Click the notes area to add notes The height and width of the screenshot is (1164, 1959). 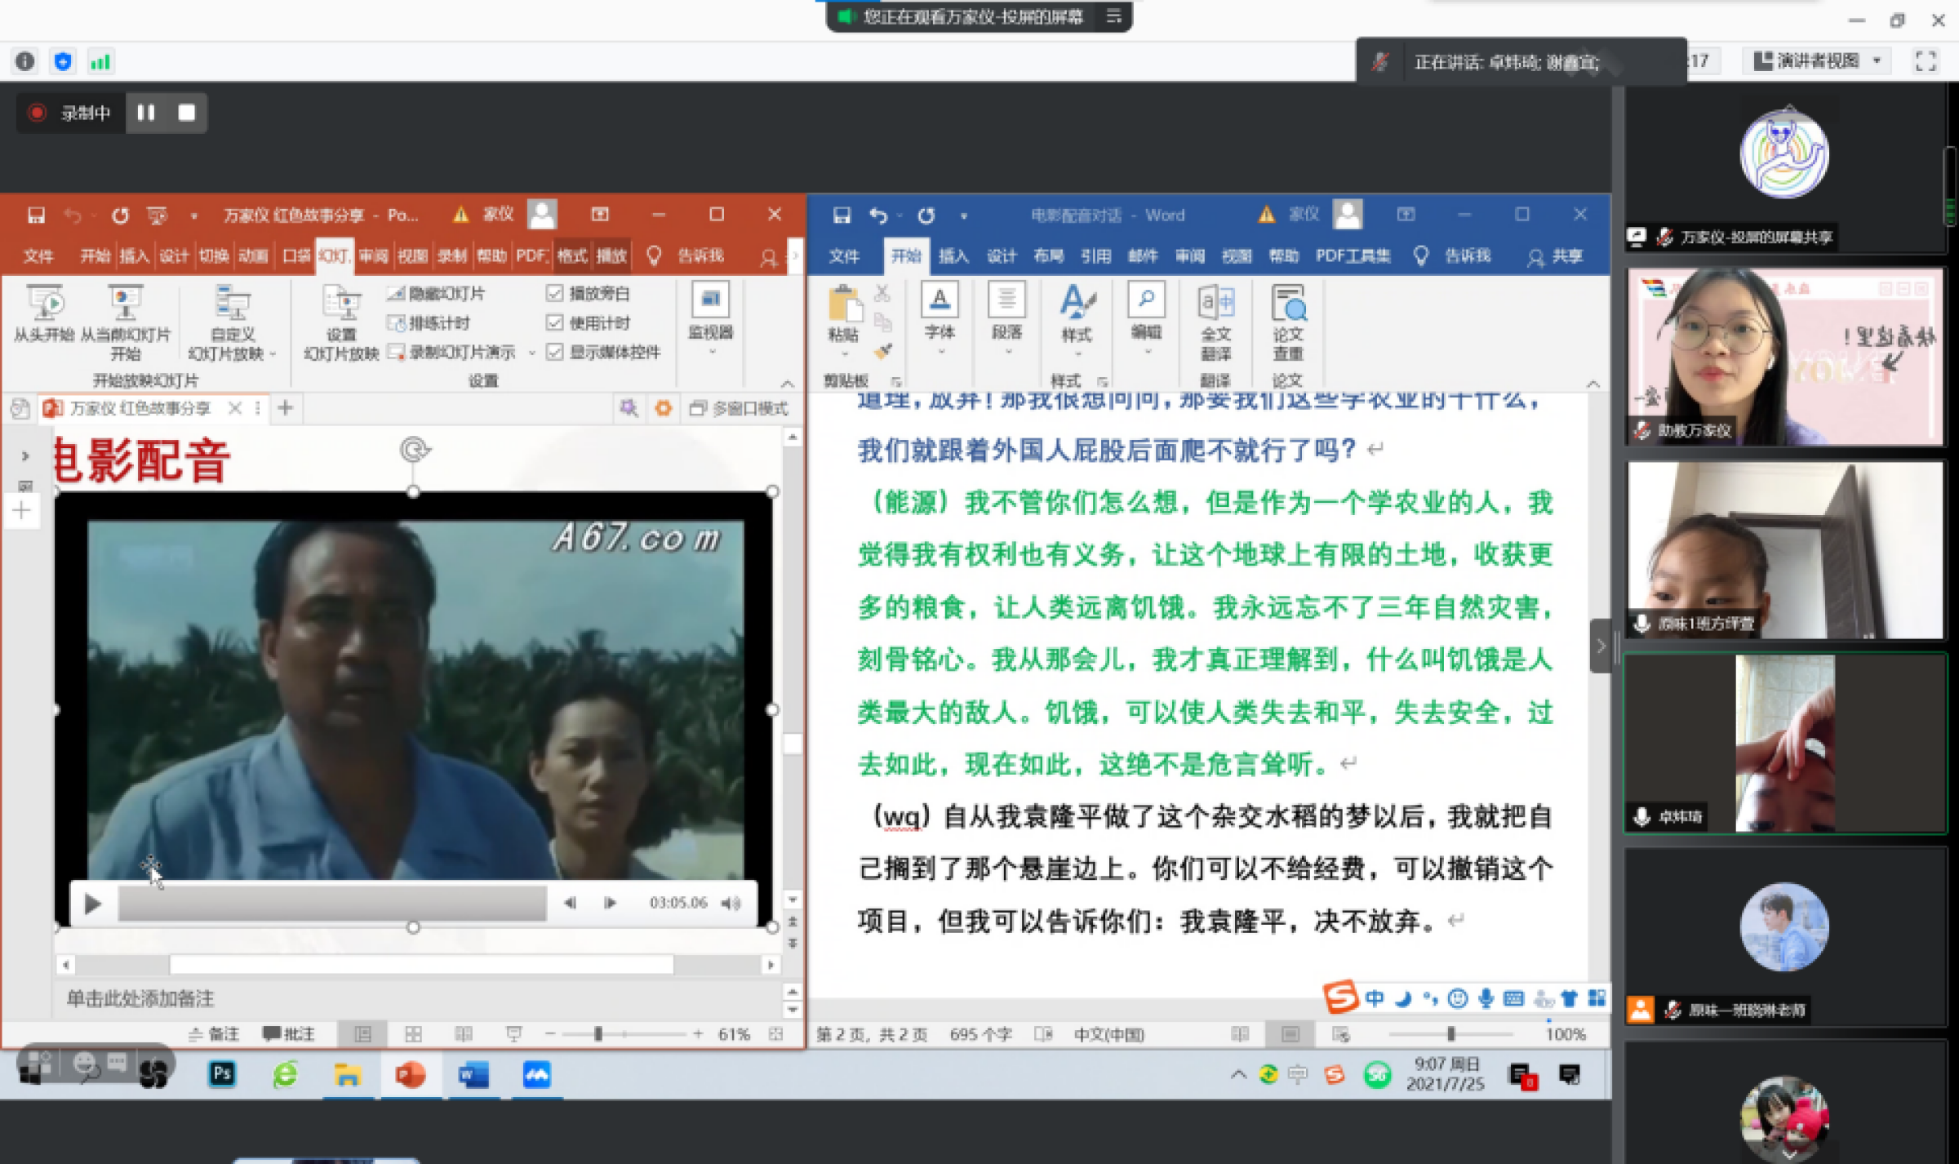pyautogui.click(x=416, y=998)
